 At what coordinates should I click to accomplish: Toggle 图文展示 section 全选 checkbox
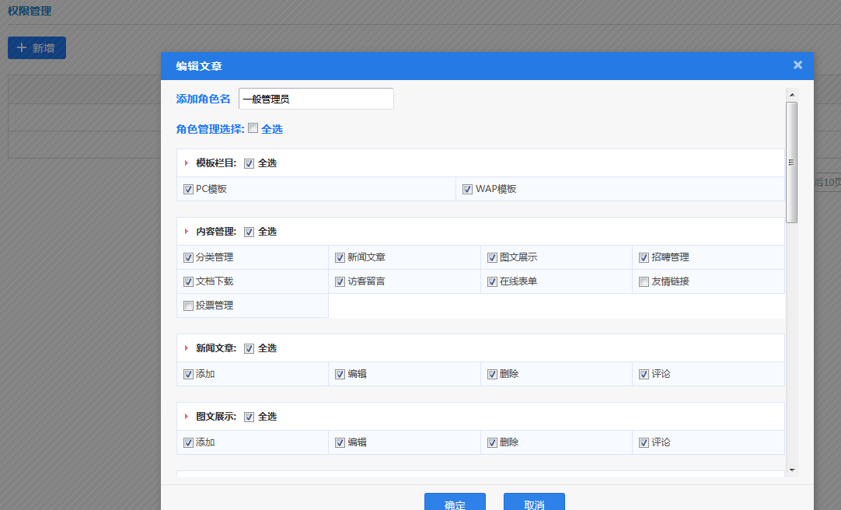249,417
